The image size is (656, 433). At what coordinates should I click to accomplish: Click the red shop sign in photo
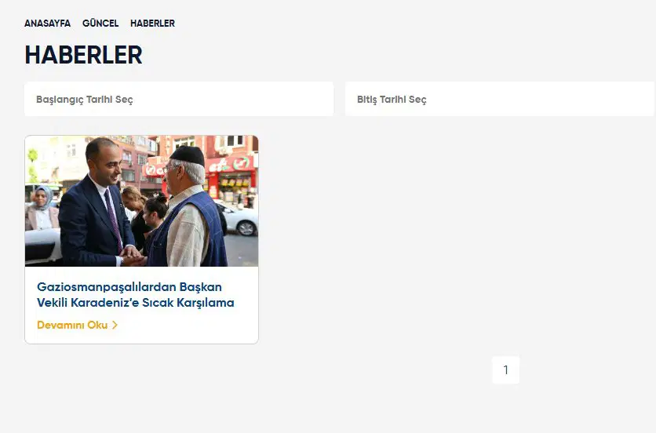pos(229,164)
